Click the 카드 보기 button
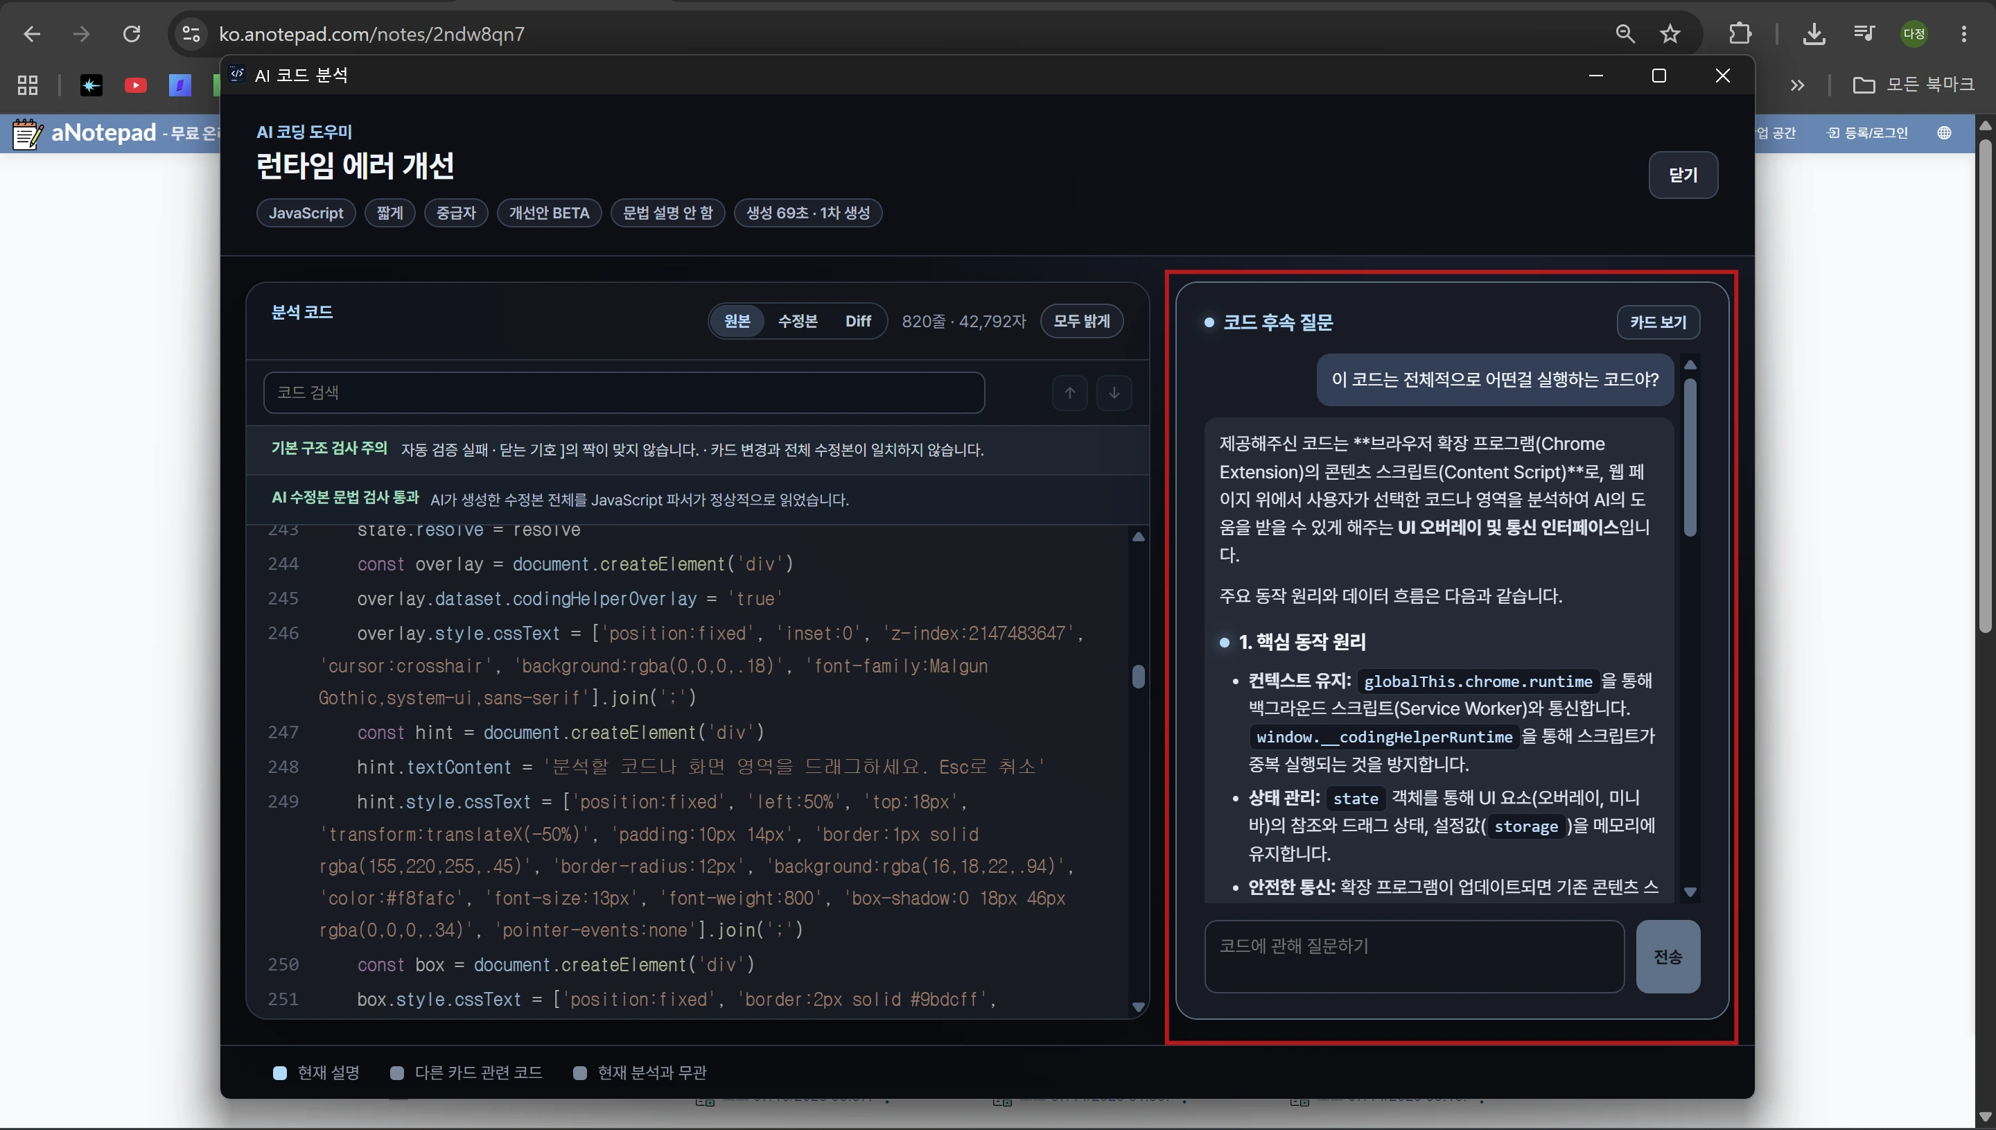Viewport: 1996px width, 1130px height. pos(1658,322)
